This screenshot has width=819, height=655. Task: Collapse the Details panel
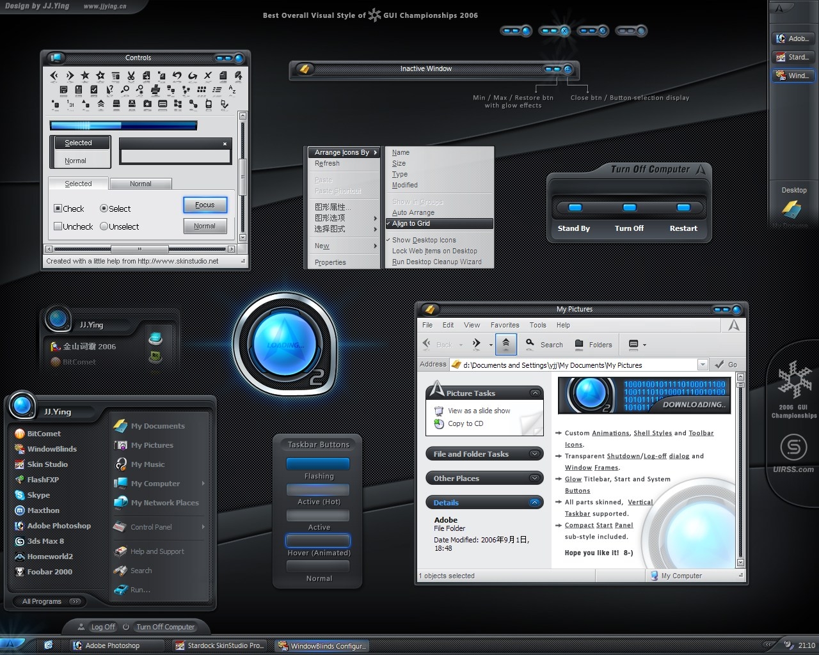coord(534,503)
